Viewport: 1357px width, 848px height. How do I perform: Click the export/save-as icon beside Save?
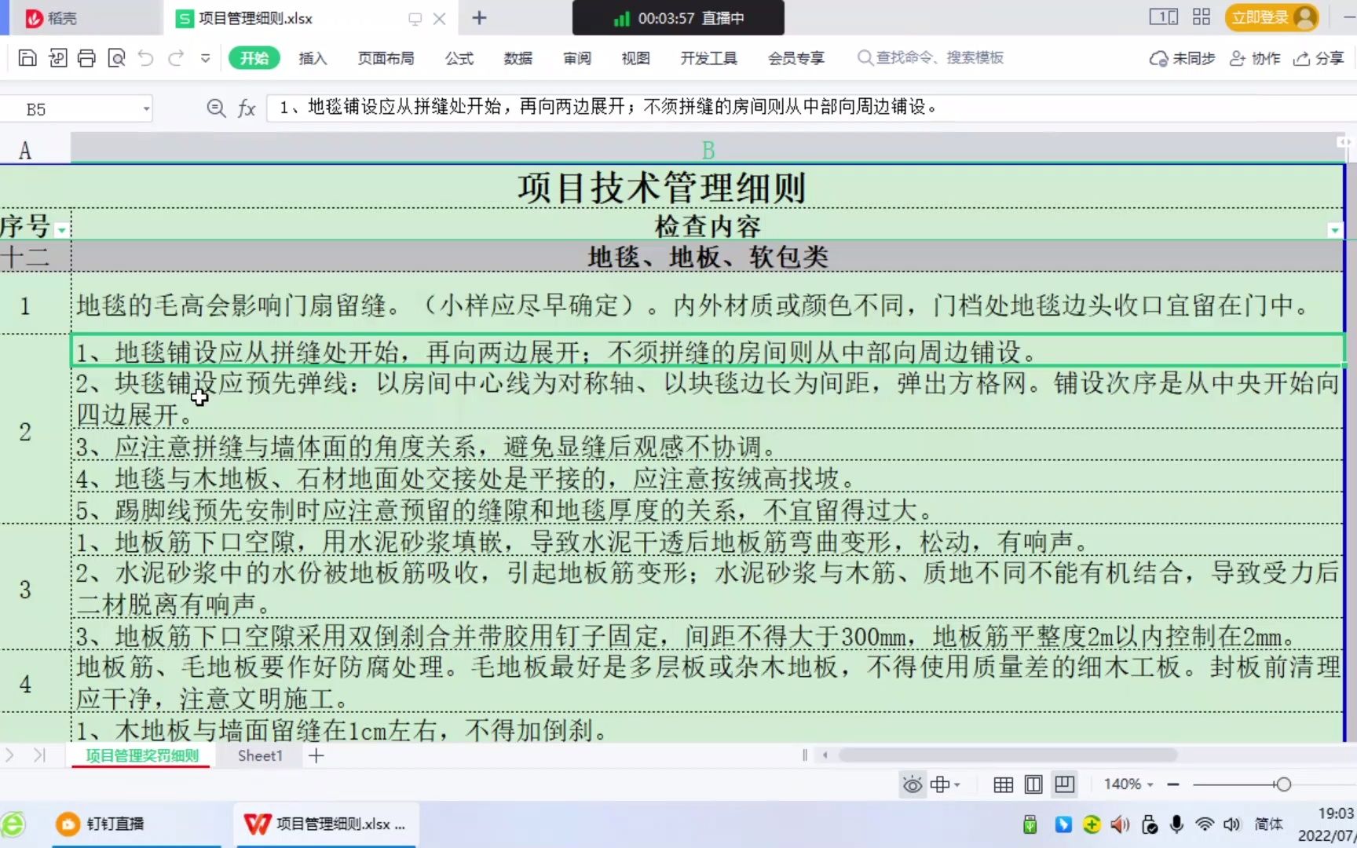58,58
